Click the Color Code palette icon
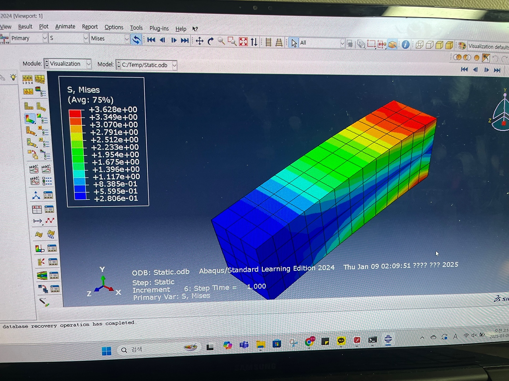509x381 pixels. click(462, 46)
